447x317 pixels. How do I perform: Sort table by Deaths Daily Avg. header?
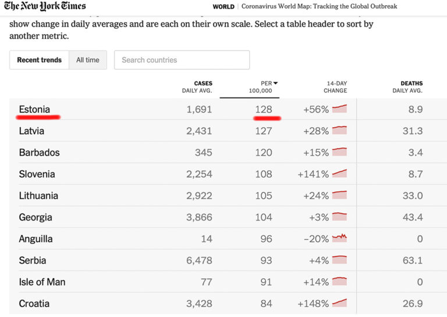pos(407,87)
